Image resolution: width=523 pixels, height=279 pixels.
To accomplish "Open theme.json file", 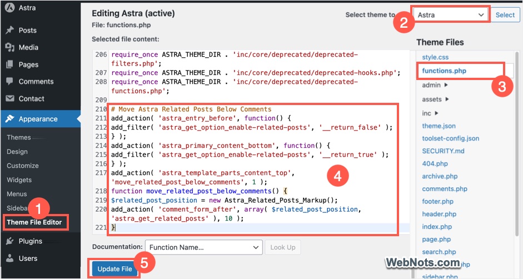I will (439, 126).
